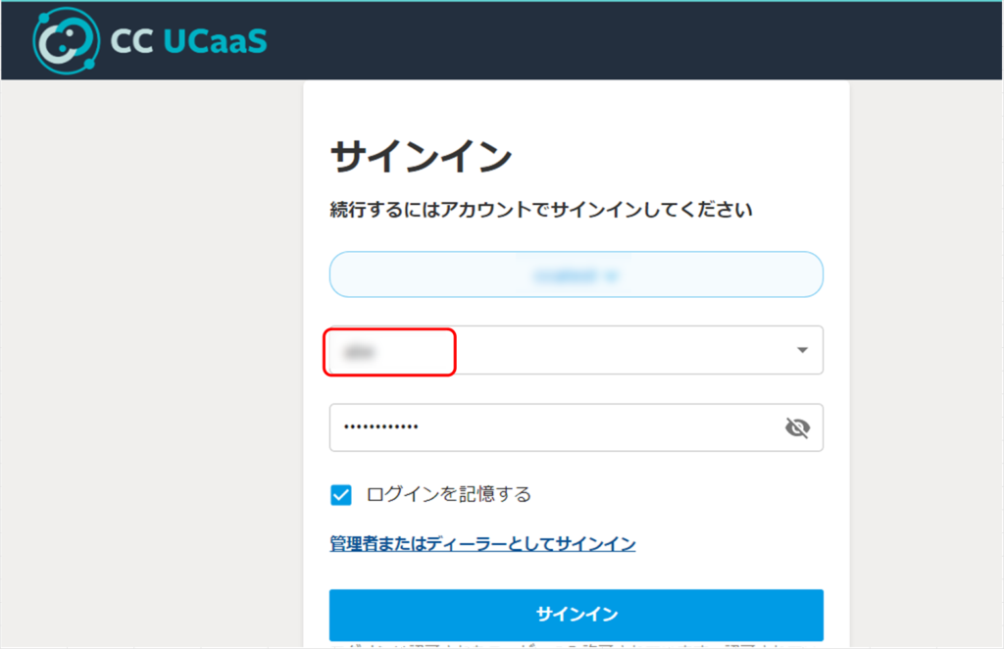Viewport: 1004px width, 649px height.
Task: Open the 管理者またはディーラーとしてサインイン link
Action: click(482, 544)
